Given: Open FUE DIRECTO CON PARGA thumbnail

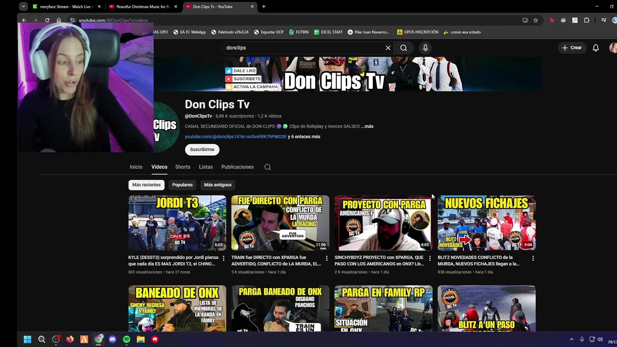Looking at the screenshot, I should [x=281, y=223].
